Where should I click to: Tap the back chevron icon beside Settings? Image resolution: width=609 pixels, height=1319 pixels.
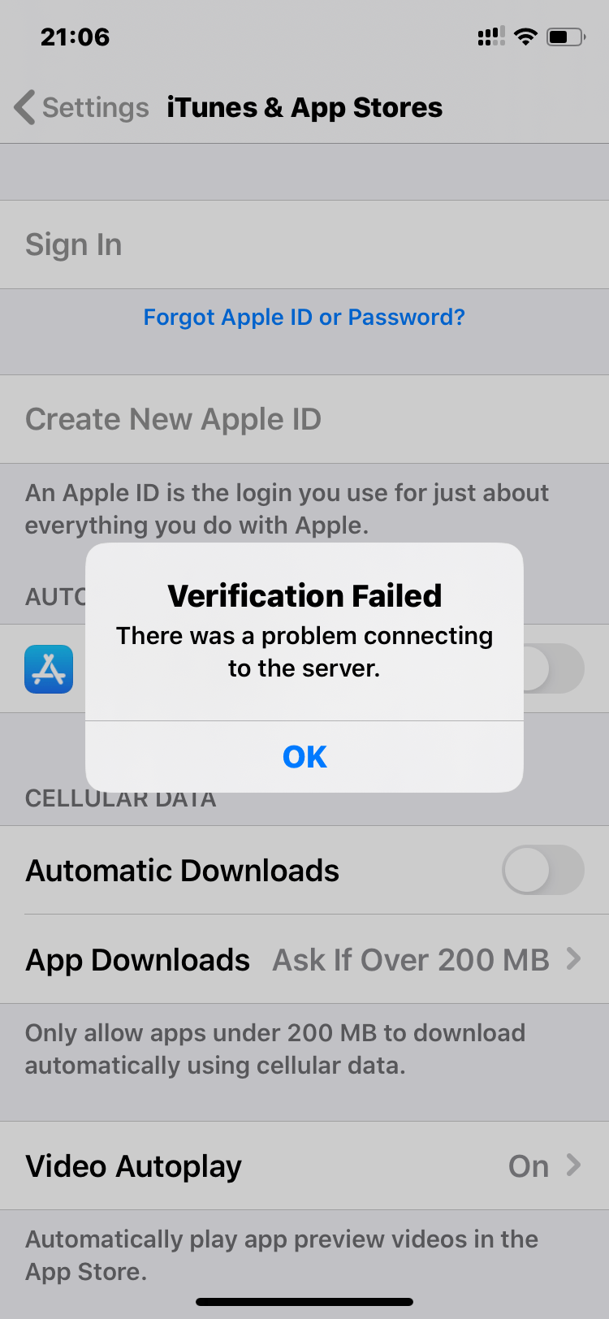click(24, 107)
